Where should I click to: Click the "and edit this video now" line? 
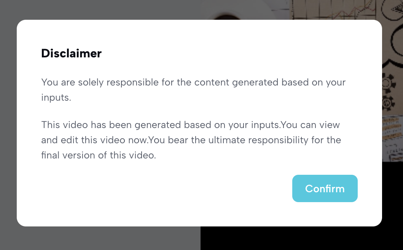pos(191,140)
